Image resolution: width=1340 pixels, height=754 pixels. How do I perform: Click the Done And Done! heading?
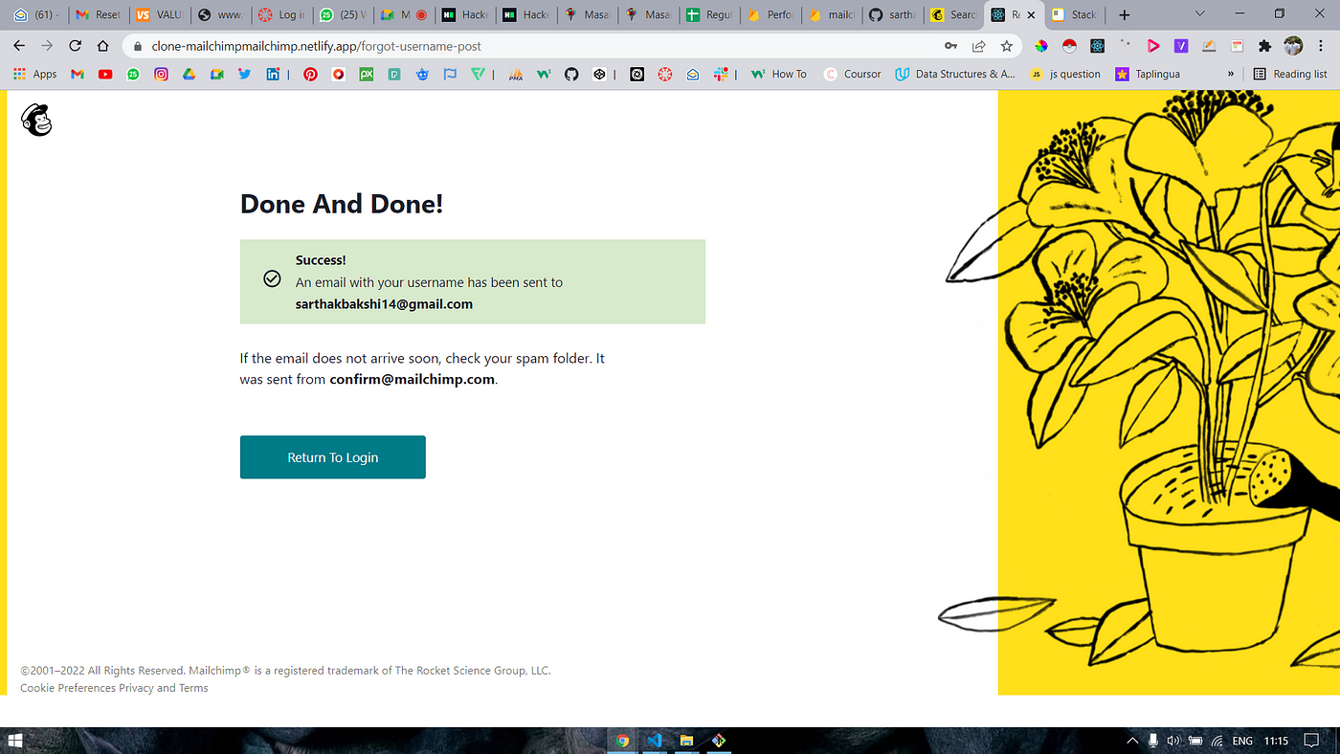click(342, 204)
